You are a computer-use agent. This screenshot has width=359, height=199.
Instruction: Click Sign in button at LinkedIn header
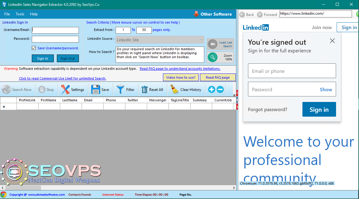(348, 28)
